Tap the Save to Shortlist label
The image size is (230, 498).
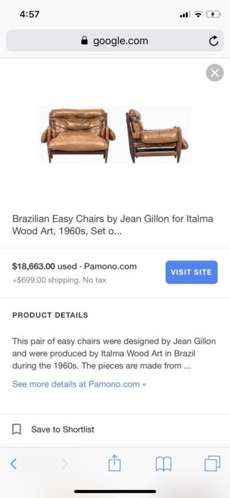pos(63,430)
